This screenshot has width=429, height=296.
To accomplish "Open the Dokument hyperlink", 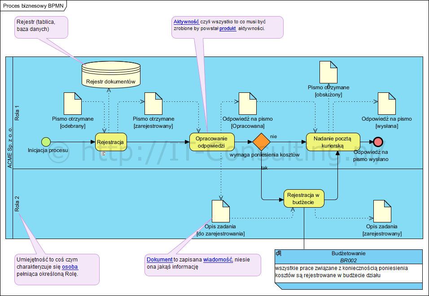I will click(x=159, y=260).
